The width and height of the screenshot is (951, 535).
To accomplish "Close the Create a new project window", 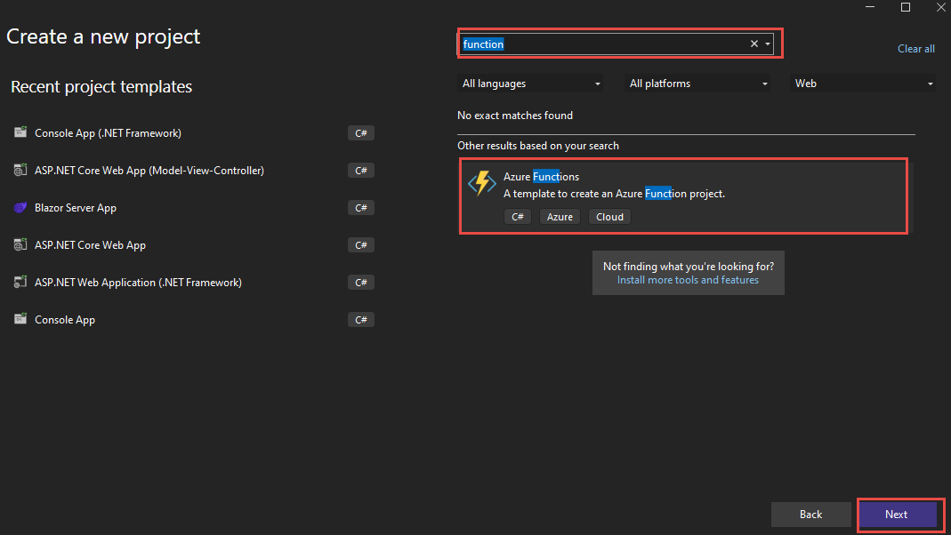I will [940, 6].
